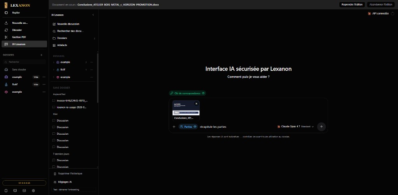Image resolution: width=398 pixels, height=195 pixels.
Task: Click the discussions list scrollbar
Action: [98, 77]
